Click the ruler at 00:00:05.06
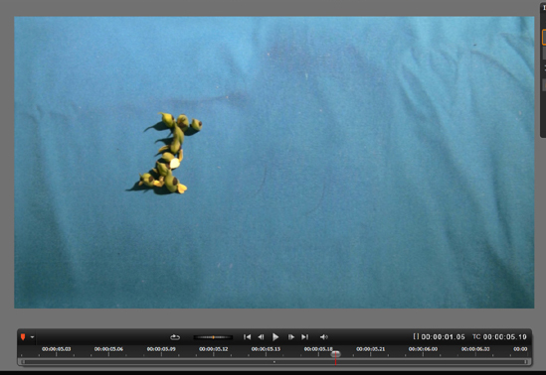 pyautogui.click(x=108, y=349)
